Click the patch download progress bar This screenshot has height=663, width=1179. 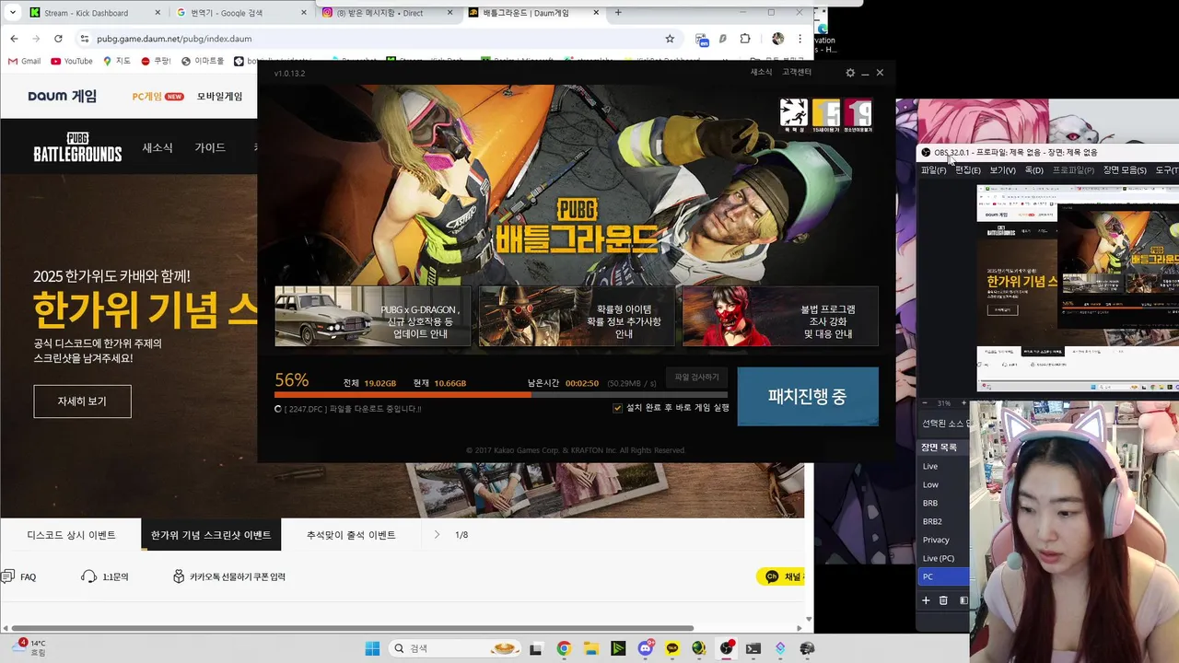tap(501, 394)
